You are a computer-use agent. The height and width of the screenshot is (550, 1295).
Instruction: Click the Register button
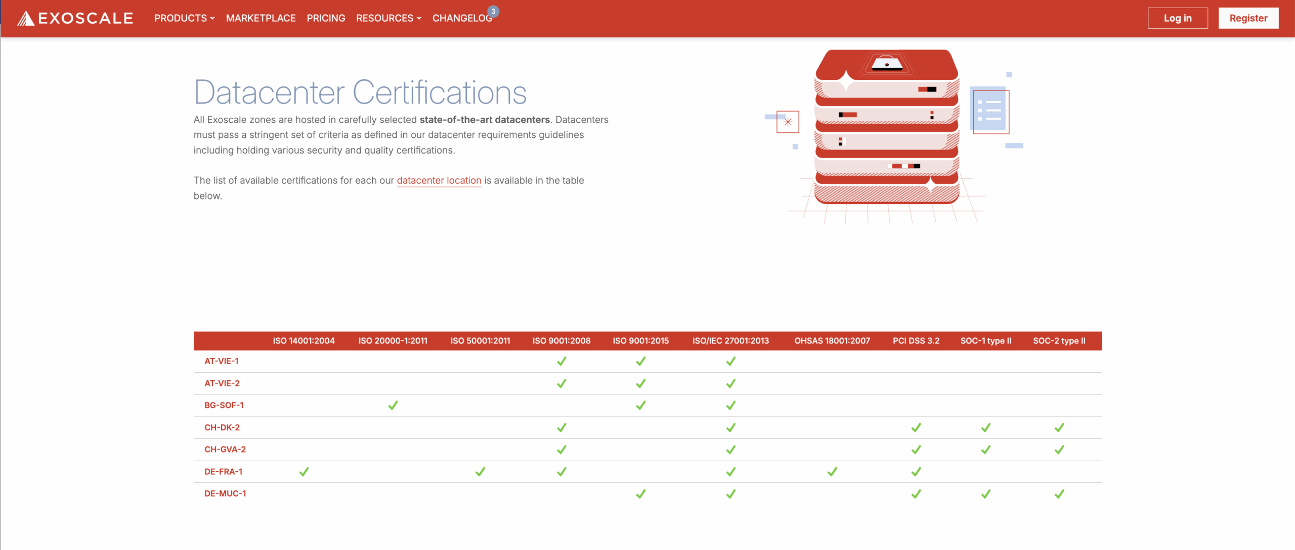coord(1248,18)
